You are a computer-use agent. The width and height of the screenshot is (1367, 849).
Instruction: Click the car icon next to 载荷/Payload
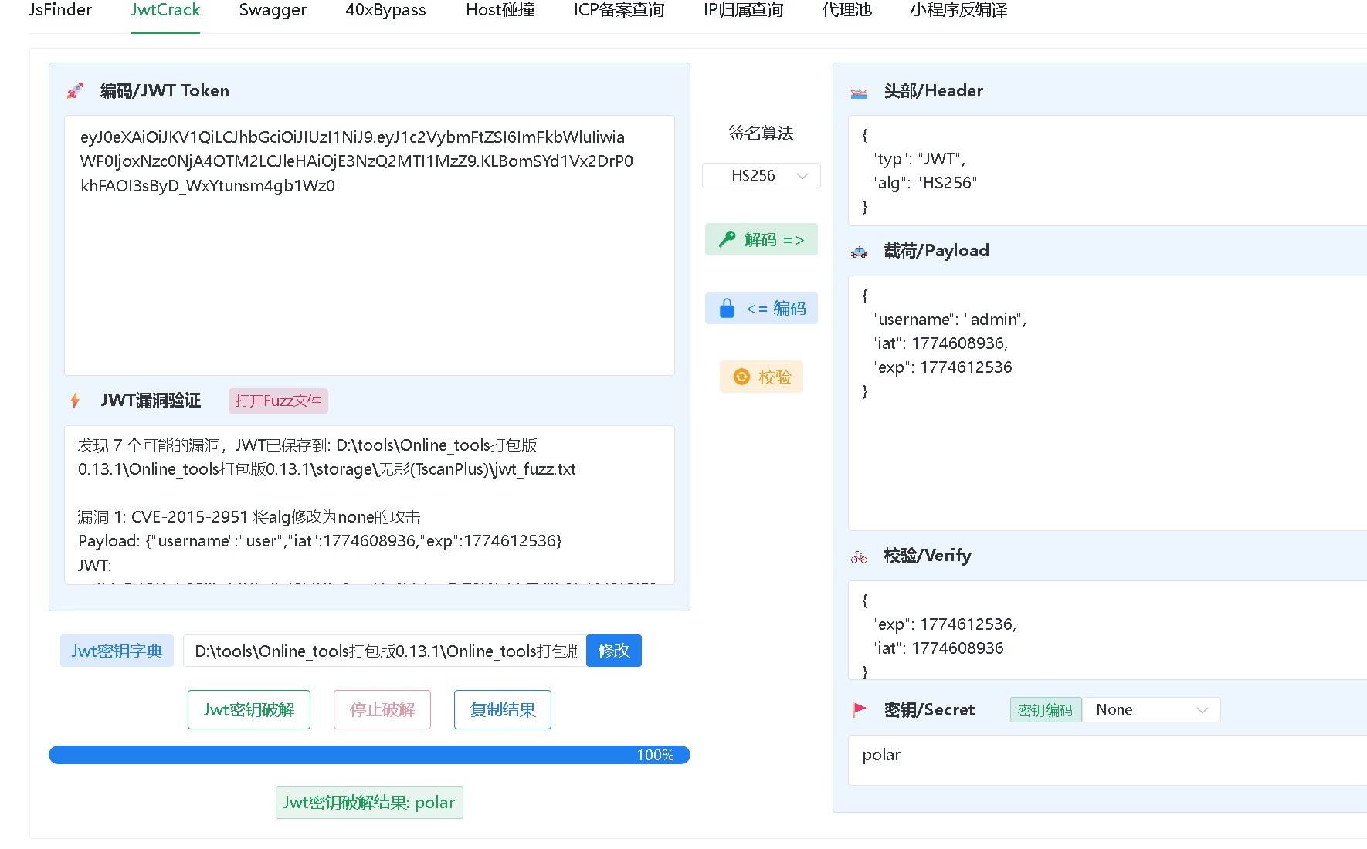click(x=859, y=252)
